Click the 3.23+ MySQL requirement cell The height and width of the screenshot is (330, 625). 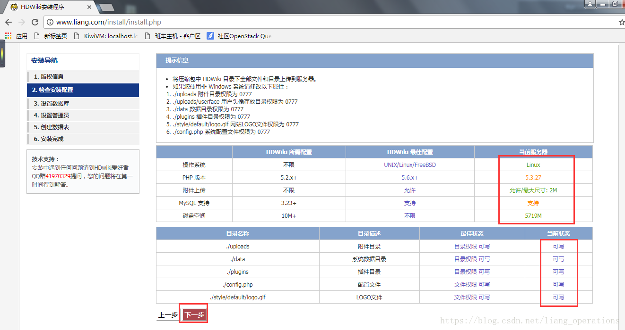point(289,203)
